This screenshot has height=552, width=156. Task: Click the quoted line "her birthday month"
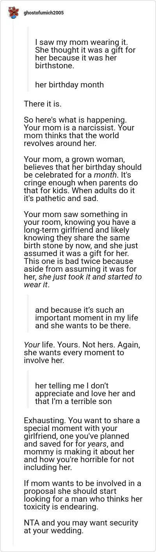(69, 85)
